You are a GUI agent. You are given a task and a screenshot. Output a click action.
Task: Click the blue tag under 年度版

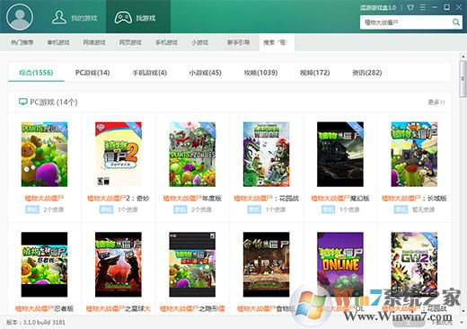click(180, 209)
